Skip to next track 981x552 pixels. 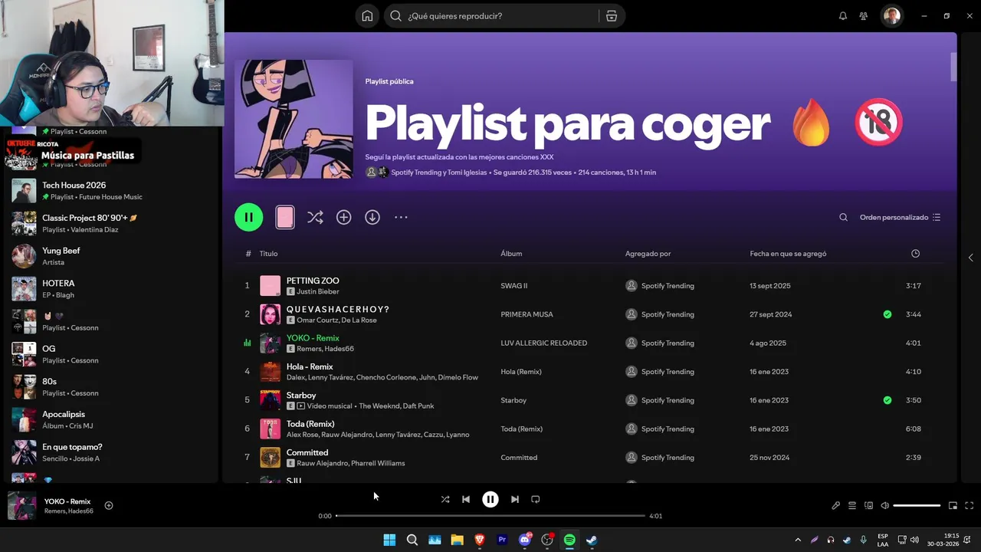[515, 499]
